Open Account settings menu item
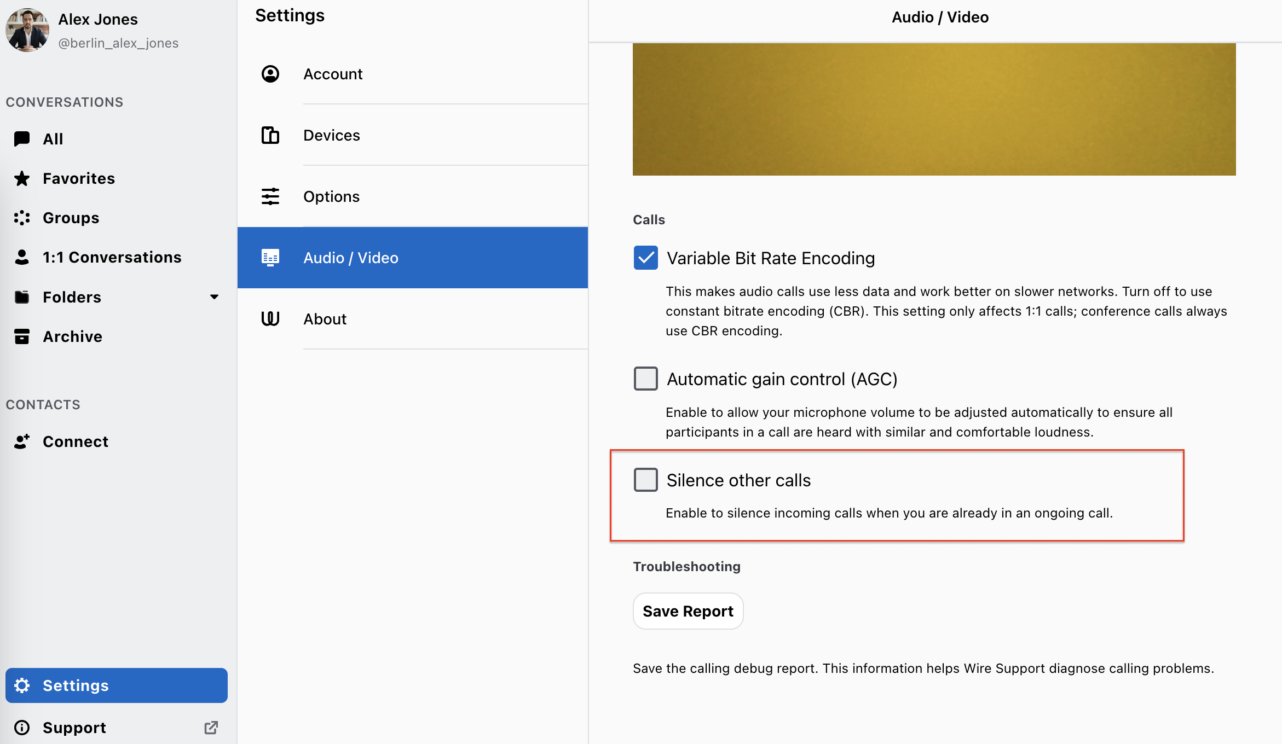1282x744 pixels. pyautogui.click(x=413, y=74)
